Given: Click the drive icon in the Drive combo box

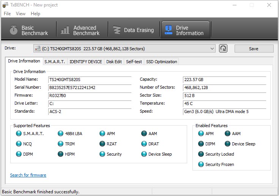Looking at the screenshot, I should [x=38, y=48].
